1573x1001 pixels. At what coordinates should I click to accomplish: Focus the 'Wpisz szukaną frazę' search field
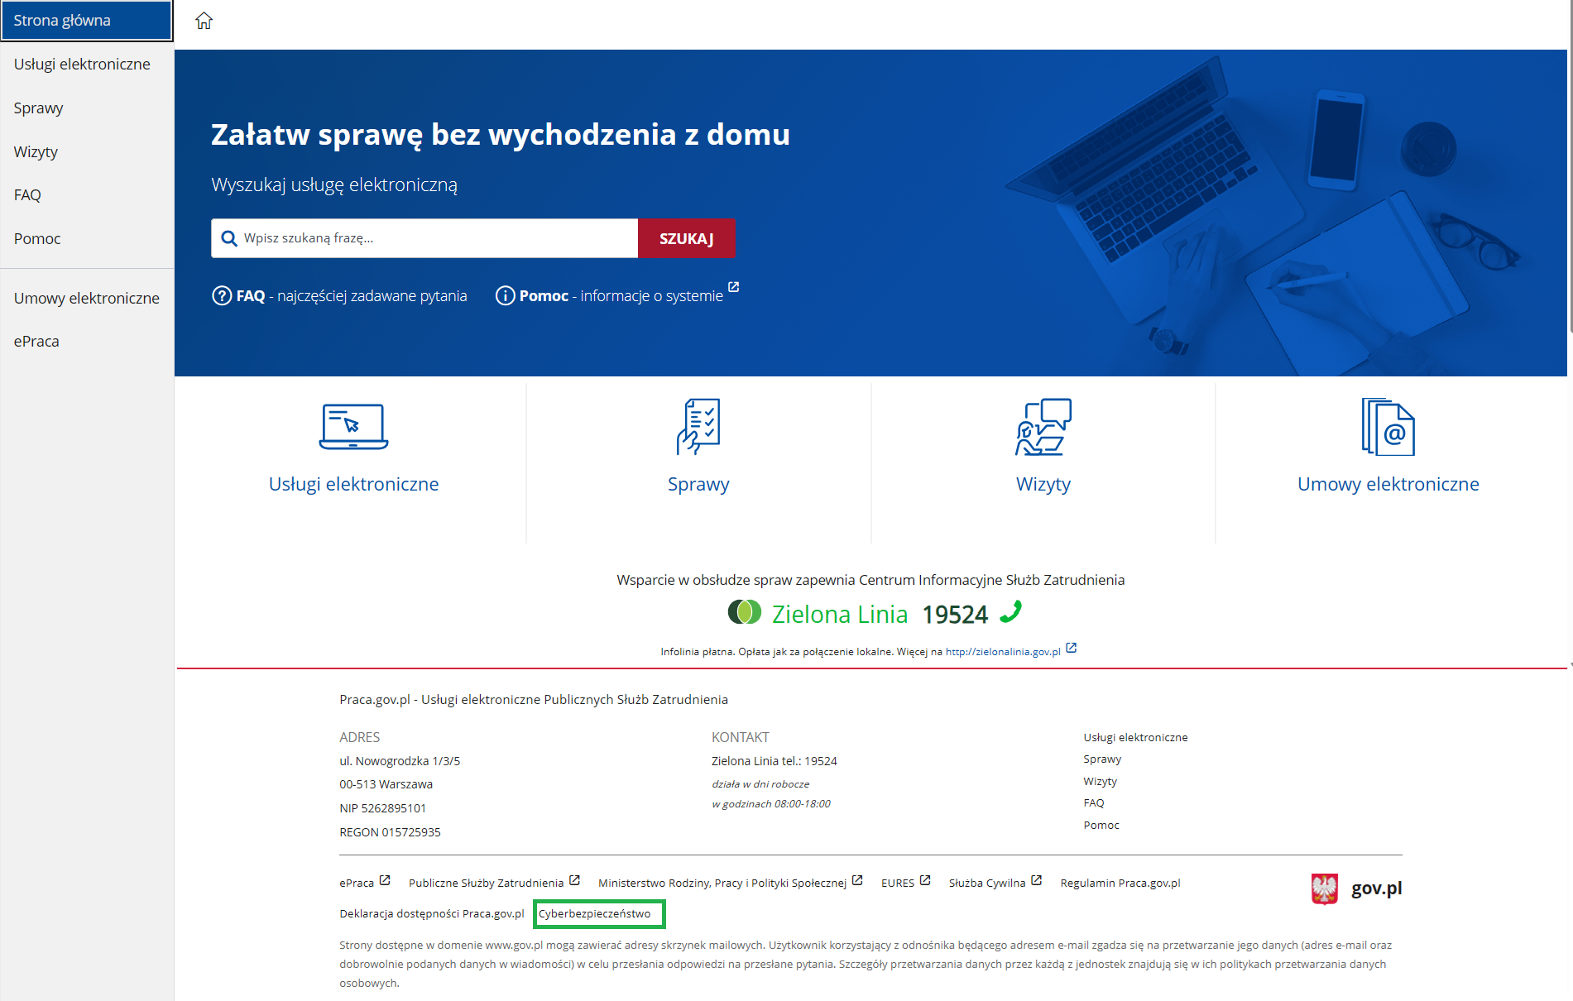pos(424,238)
